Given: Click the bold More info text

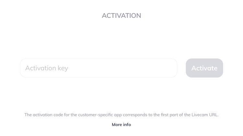Looking at the screenshot, I should tap(121, 124).
